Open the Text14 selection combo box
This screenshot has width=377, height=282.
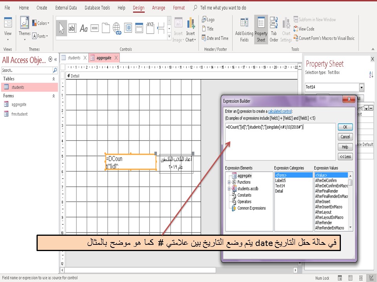[x=361, y=87]
